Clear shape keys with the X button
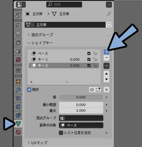The width and height of the screenshot is (142, 147). (x=106, y=90)
